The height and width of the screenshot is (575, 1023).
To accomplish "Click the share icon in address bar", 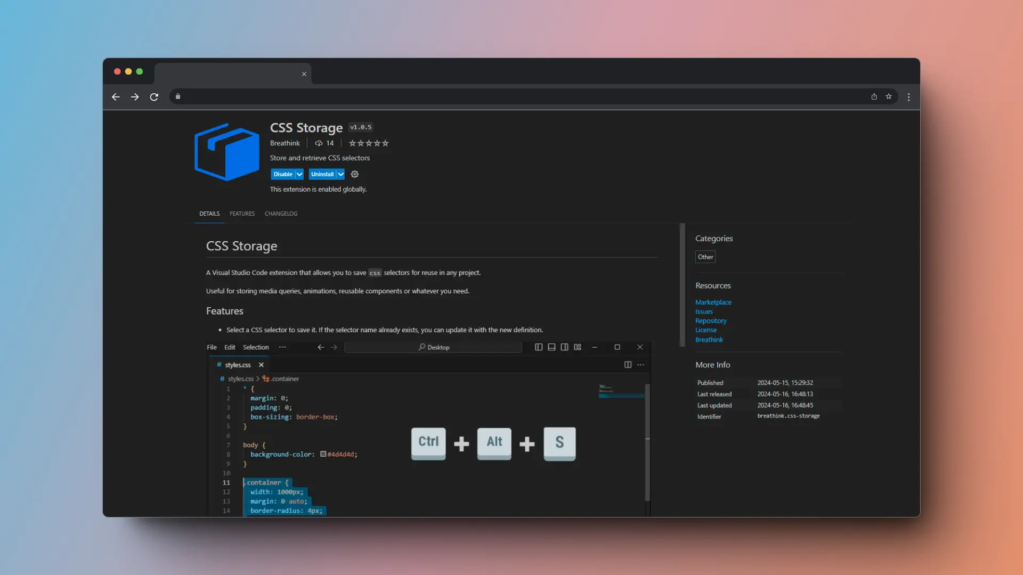I will [874, 96].
